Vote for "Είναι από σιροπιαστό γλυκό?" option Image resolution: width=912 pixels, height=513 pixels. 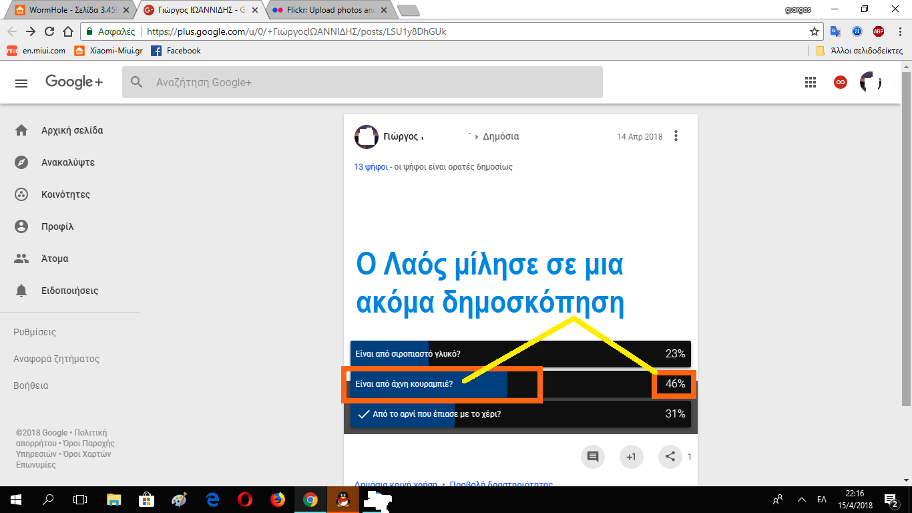point(517,354)
